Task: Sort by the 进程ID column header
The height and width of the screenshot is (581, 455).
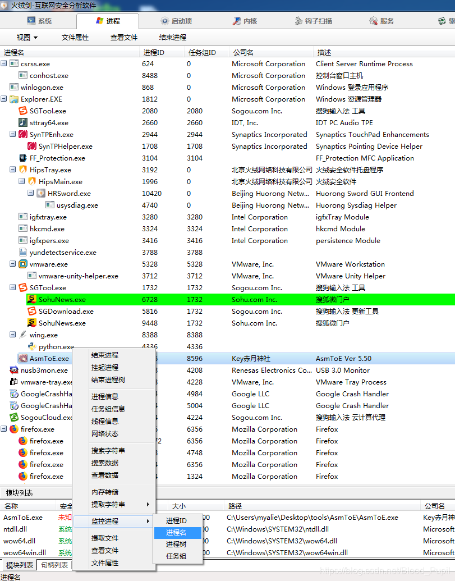Action: pos(162,52)
